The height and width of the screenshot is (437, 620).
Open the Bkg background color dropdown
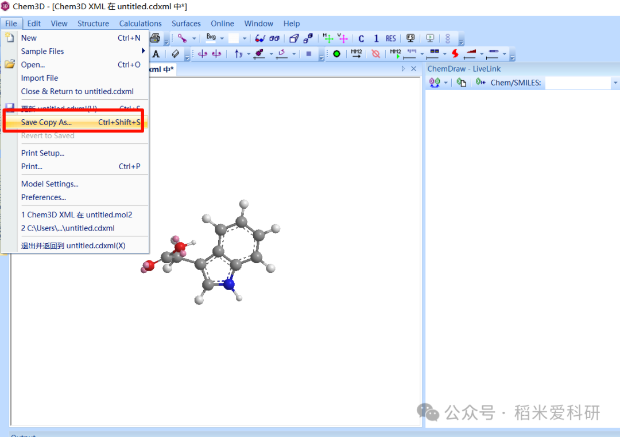222,37
